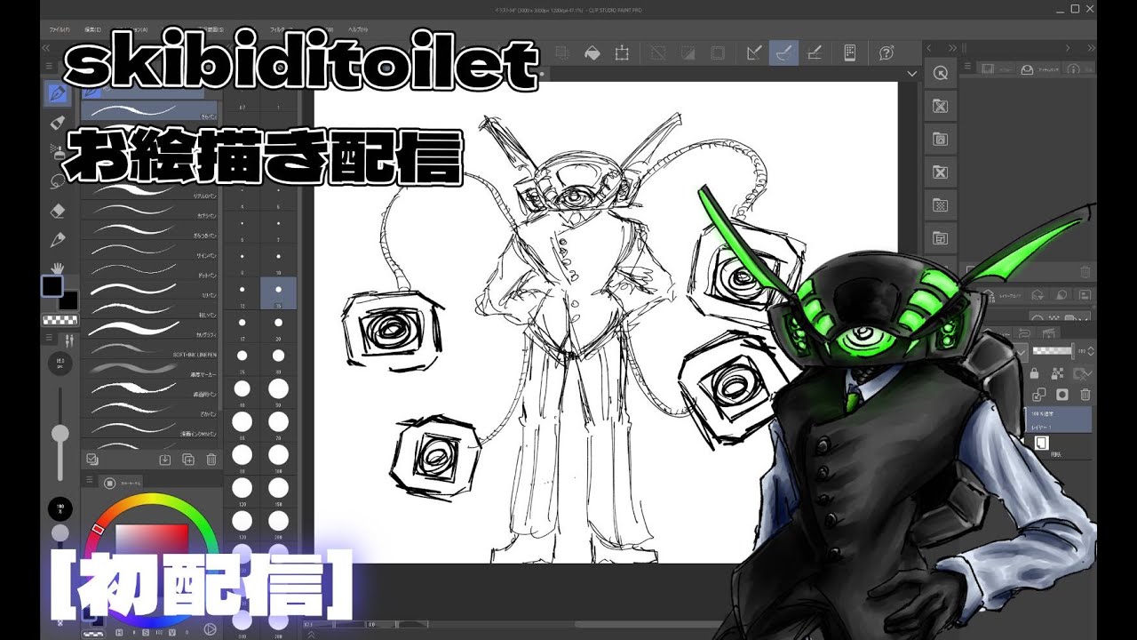Click brush size vertical slider handle
Viewport: 1137px width, 640px height.
click(x=60, y=434)
